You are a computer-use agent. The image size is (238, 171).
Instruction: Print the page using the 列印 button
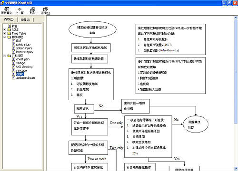[32, 11]
